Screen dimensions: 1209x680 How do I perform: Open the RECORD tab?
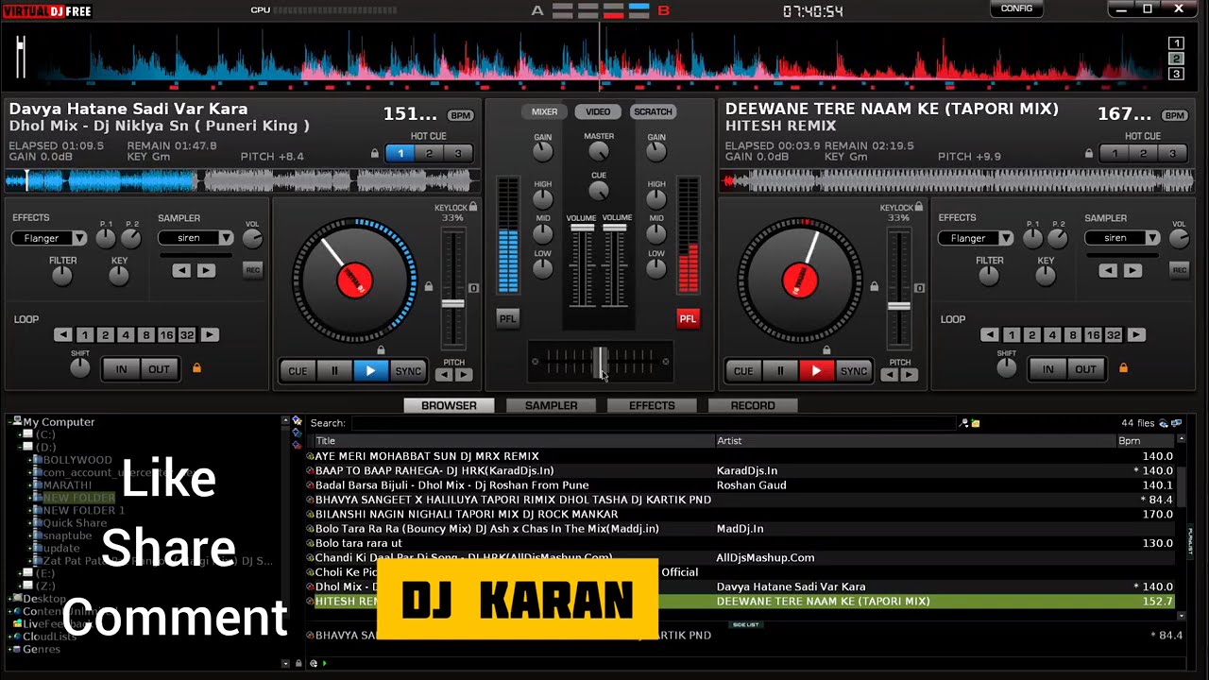pyautogui.click(x=753, y=405)
